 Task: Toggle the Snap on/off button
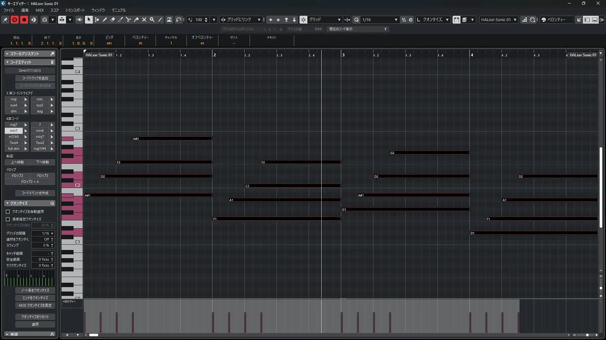coord(303,20)
